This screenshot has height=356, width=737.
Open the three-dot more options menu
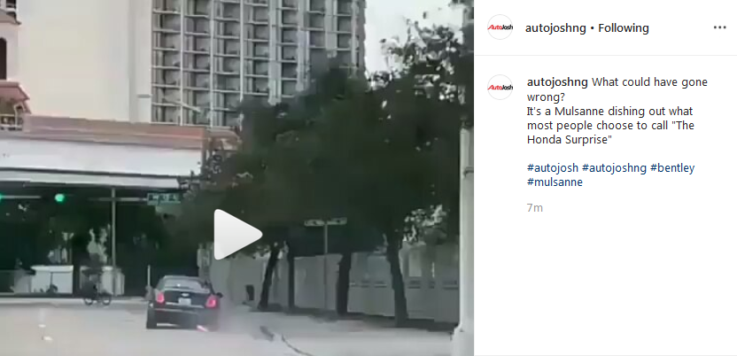(719, 27)
